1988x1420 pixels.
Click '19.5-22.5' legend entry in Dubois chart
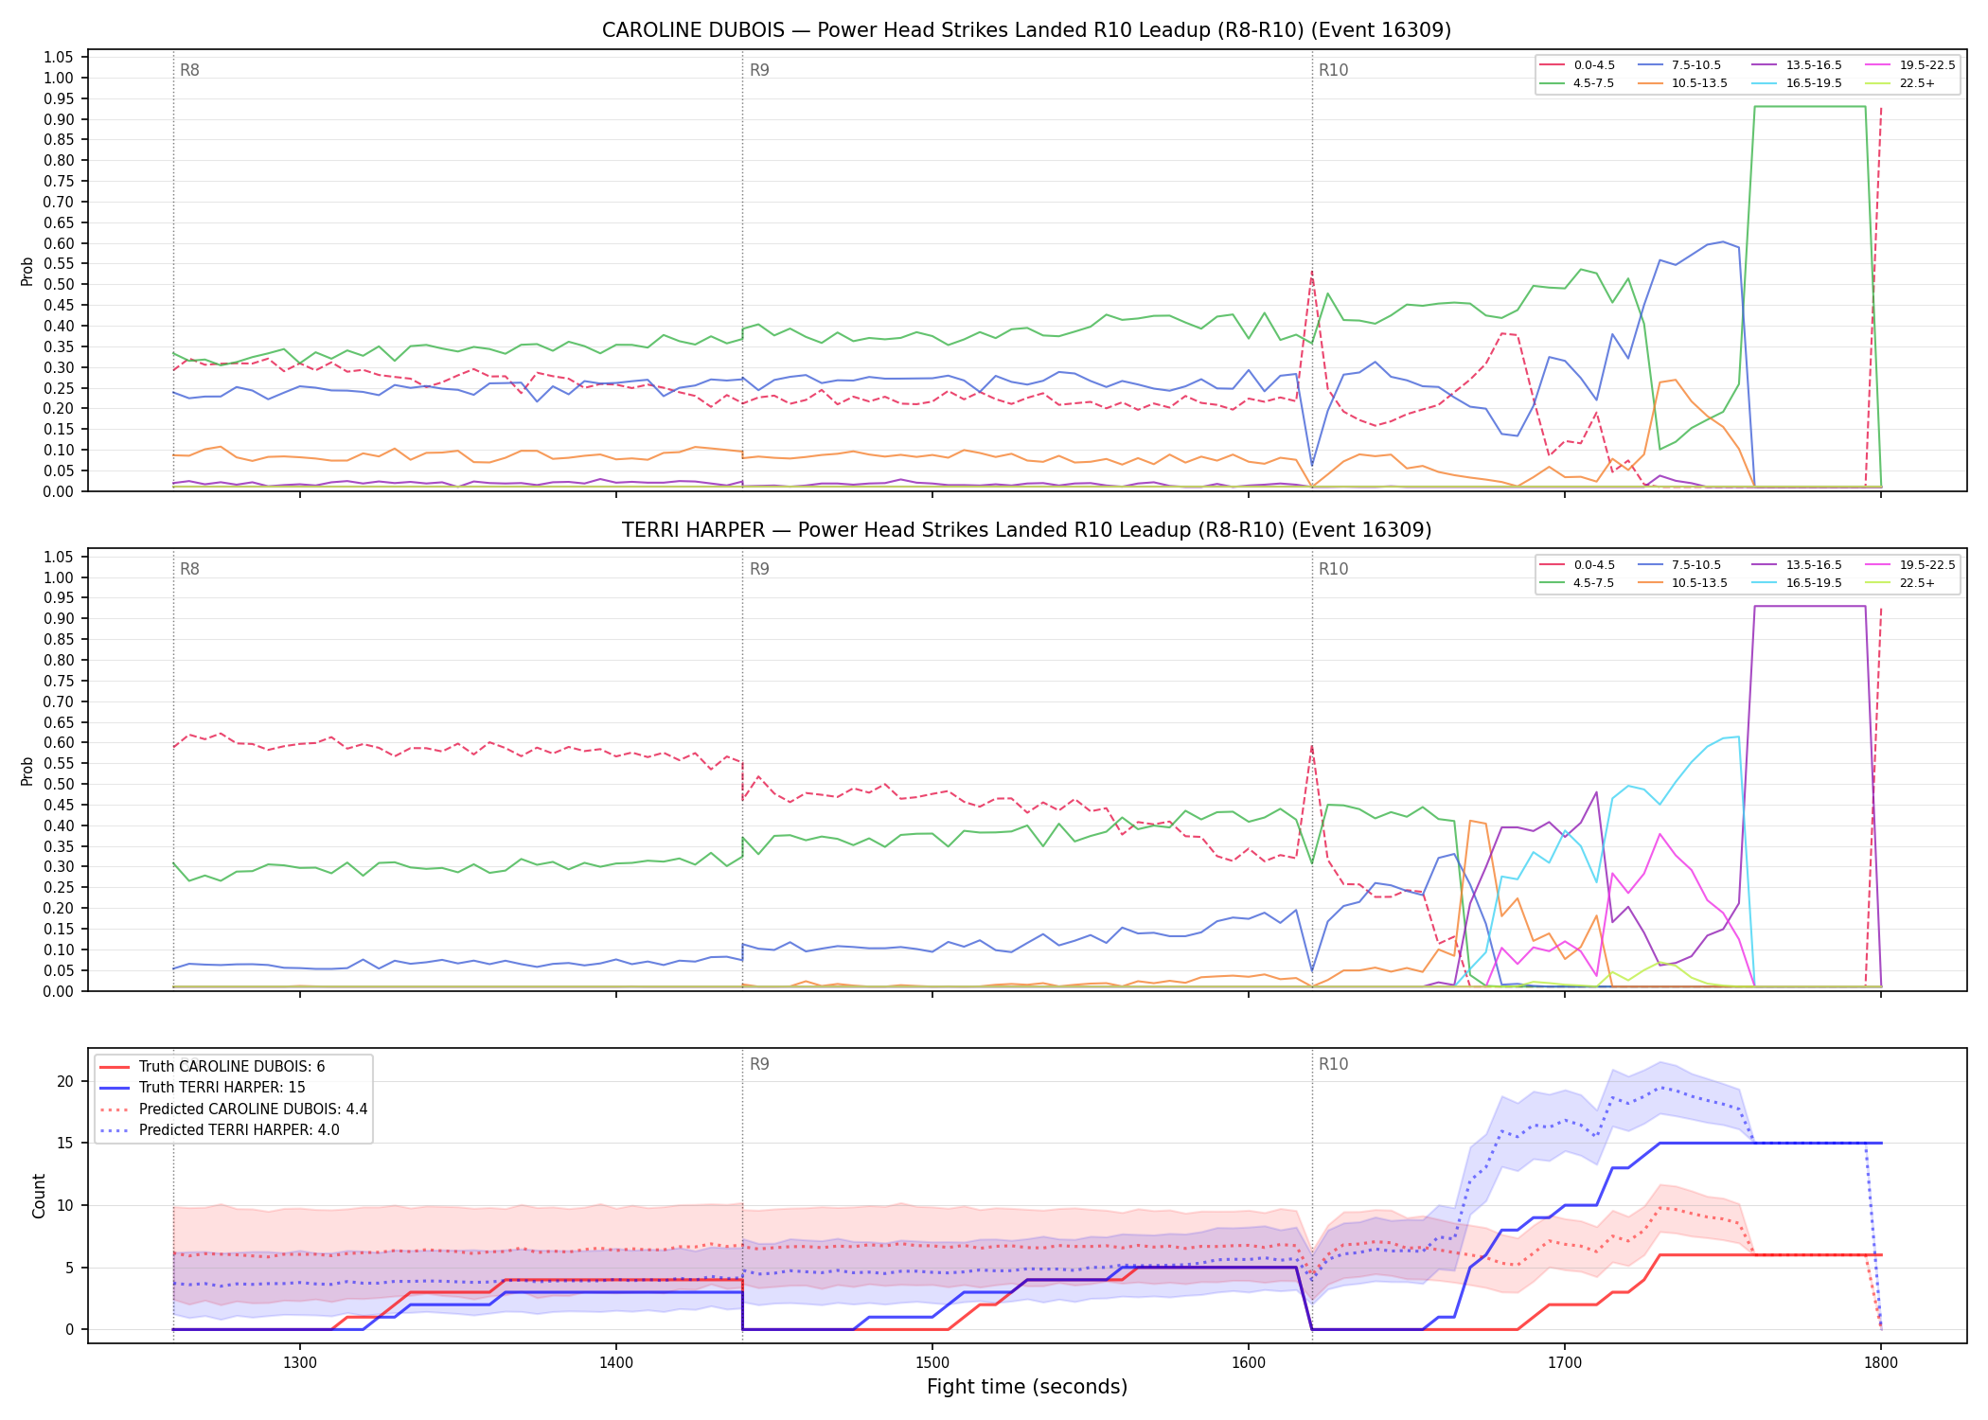[1910, 65]
